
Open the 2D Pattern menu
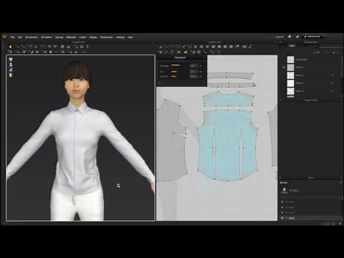point(47,37)
